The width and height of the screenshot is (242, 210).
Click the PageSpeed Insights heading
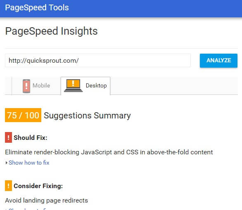(x=51, y=31)
